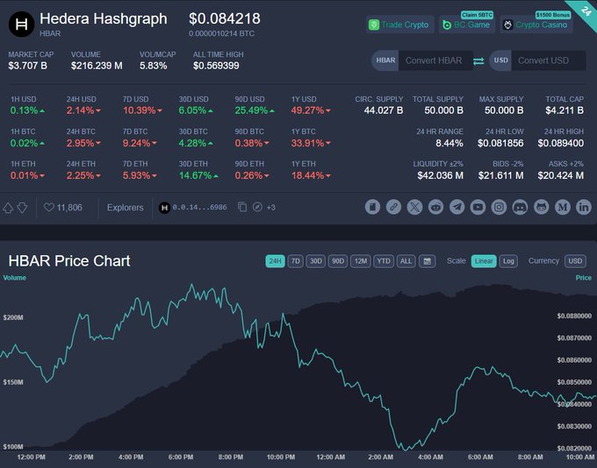Click the $3.707 B market cap value
This screenshot has height=468, width=597.
tap(28, 66)
